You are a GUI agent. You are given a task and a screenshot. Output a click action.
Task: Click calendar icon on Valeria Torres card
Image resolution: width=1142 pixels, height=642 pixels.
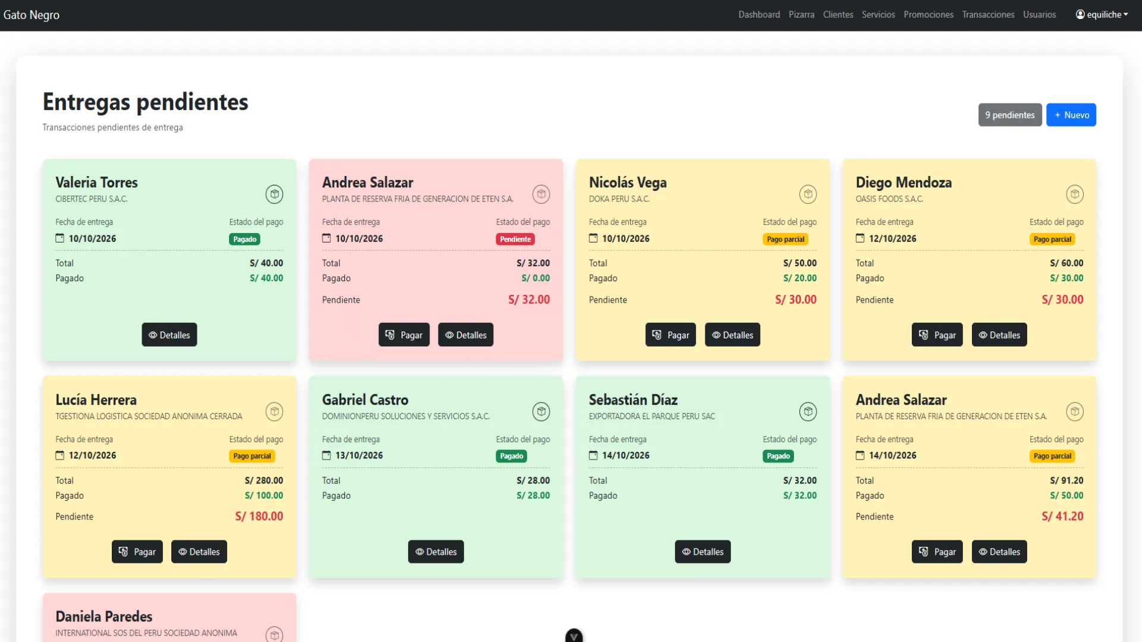point(59,238)
